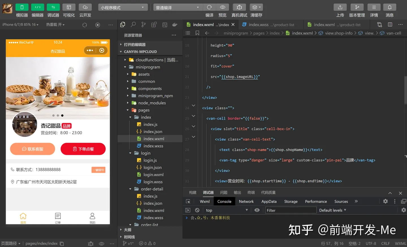407x247 pixels.
Task: Toggle the 调试器 debugger panel
Action: click(53, 7)
